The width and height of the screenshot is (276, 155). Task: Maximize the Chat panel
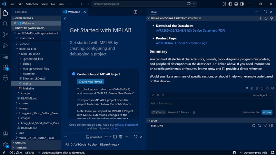[x=265, y=12]
